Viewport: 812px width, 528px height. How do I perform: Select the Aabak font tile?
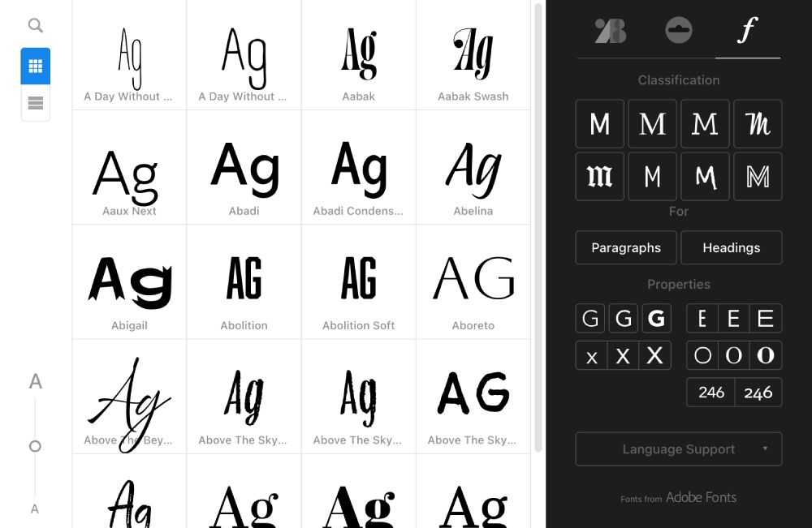tap(358, 55)
